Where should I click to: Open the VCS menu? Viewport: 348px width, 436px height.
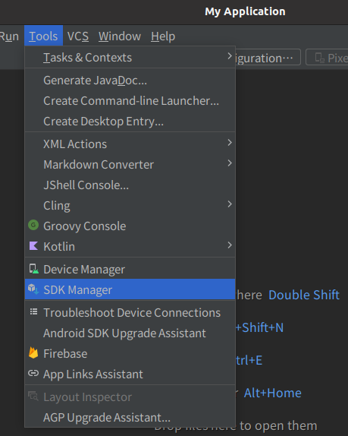(78, 36)
